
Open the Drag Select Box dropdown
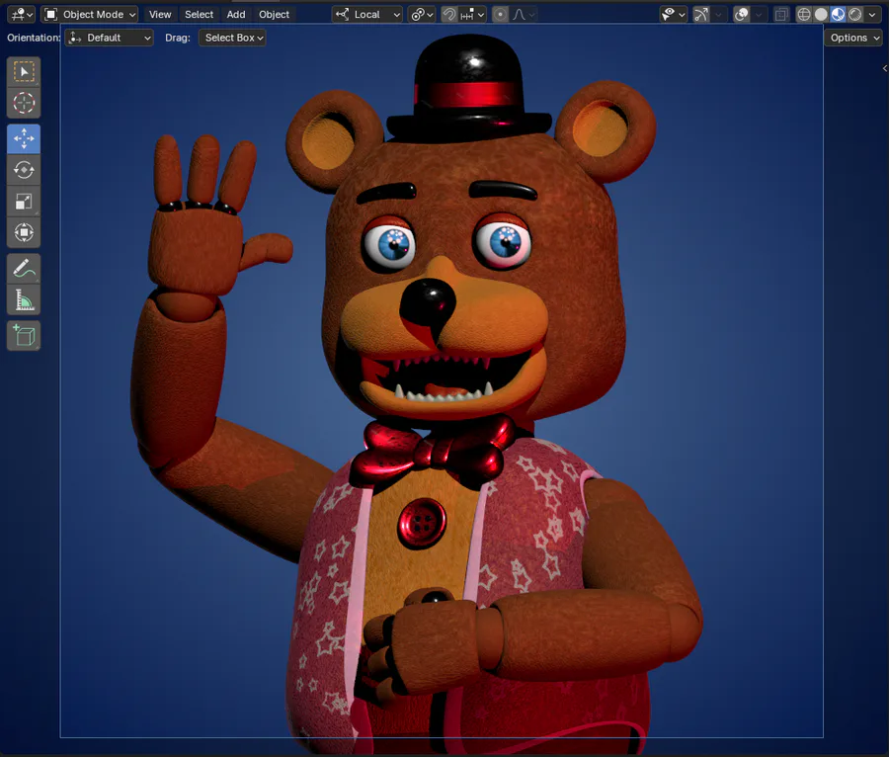(x=232, y=38)
